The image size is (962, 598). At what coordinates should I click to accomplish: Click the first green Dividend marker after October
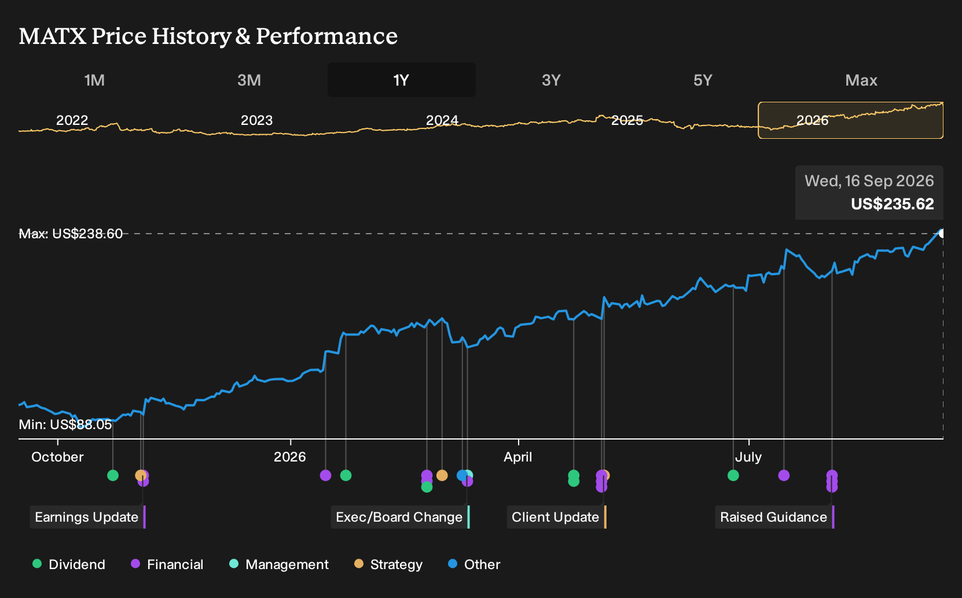click(x=113, y=475)
